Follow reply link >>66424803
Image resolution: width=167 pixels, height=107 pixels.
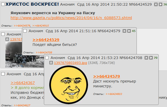point(114,94)
